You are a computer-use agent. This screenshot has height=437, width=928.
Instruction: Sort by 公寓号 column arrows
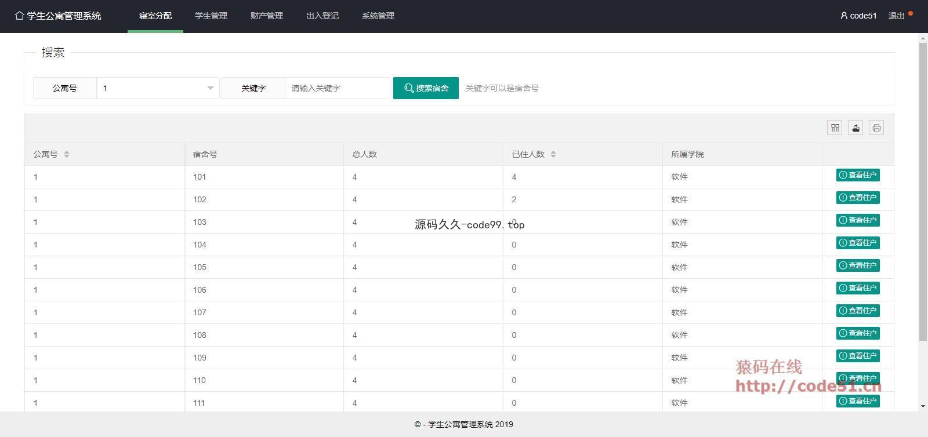pyautogui.click(x=67, y=154)
